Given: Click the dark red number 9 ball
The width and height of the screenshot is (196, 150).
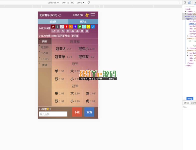Looking at the screenshot, I should [x=53, y=27].
